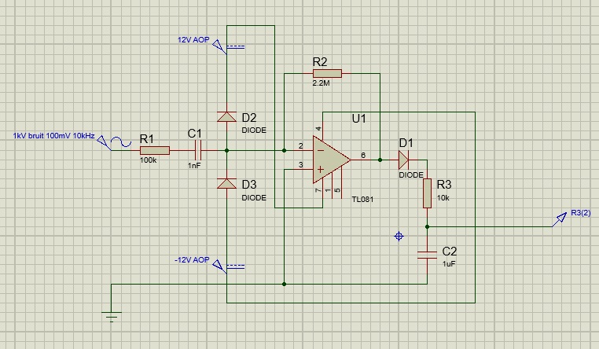Click the 'C1' reference label

(x=194, y=134)
